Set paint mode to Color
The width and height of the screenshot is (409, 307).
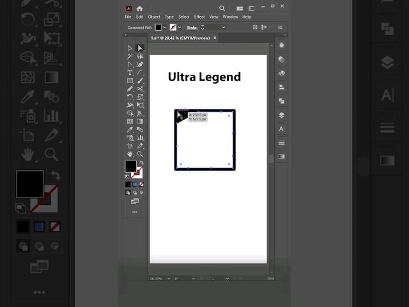point(128,185)
